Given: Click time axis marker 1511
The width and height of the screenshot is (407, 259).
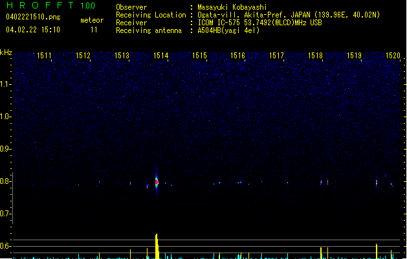Looking at the screenshot, I should (44, 56).
